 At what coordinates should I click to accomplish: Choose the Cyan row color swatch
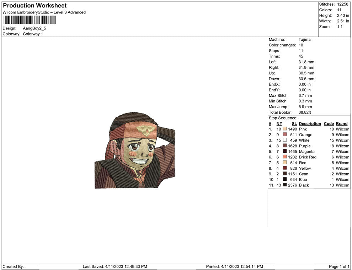pos(285,174)
